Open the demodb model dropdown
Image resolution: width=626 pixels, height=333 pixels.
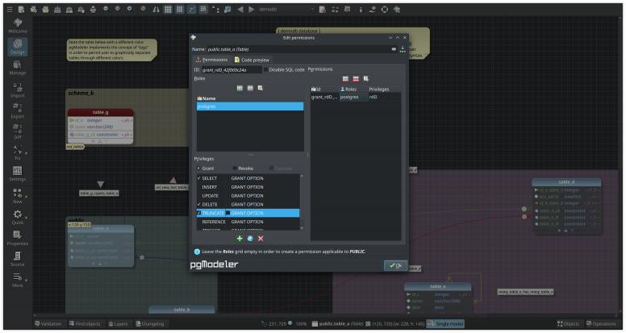286,9
